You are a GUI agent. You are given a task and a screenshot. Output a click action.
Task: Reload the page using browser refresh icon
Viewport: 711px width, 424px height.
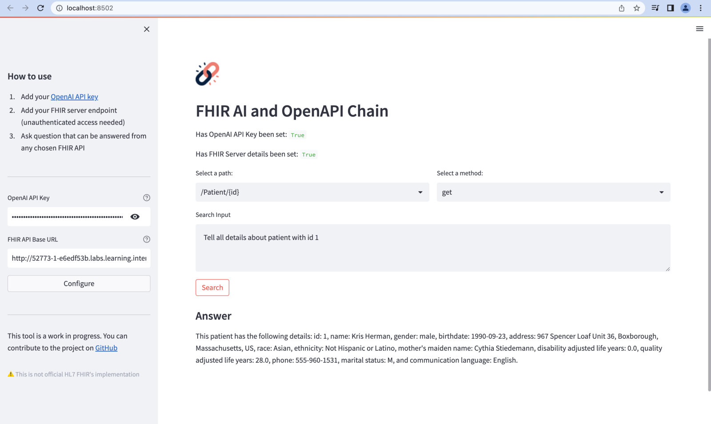click(x=40, y=8)
